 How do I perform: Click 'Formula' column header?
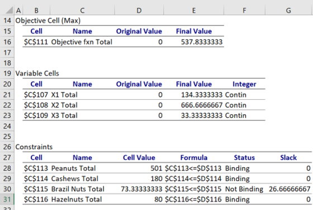(194, 158)
